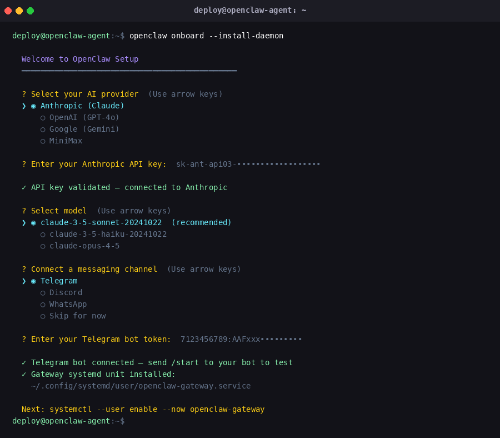This screenshot has height=438, width=500.
Task: Click the window title deploy@openclaw-agent
Action: pyautogui.click(x=250, y=10)
